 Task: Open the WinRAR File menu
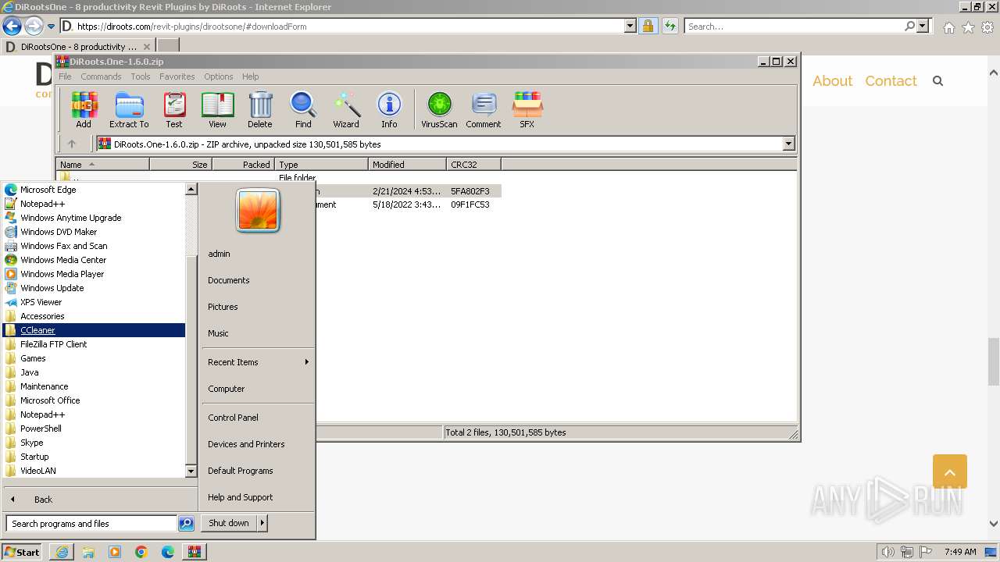65,76
